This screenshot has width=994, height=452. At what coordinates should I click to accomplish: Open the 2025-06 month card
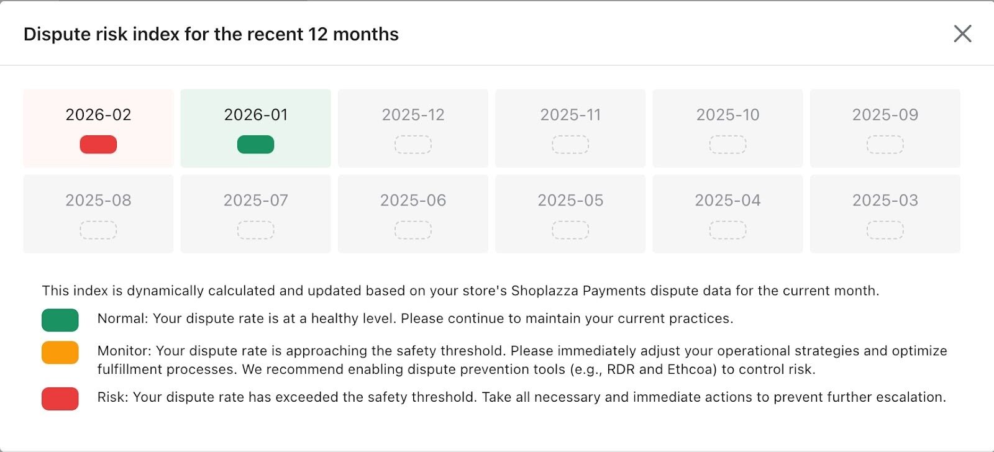(x=413, y=201)
